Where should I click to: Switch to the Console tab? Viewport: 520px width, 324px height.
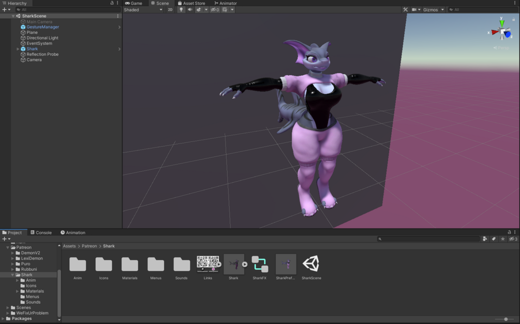coord(41,232)
